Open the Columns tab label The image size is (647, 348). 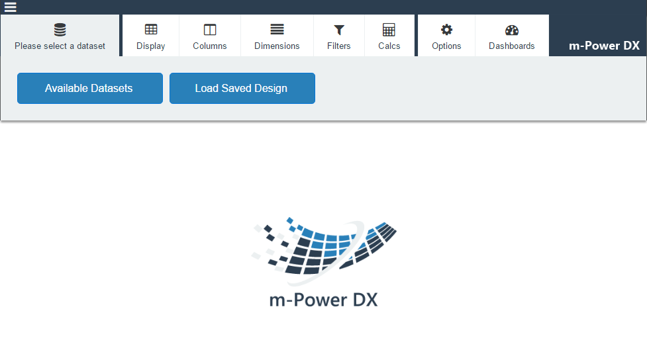pyautogui.click(x=210, y=46)
